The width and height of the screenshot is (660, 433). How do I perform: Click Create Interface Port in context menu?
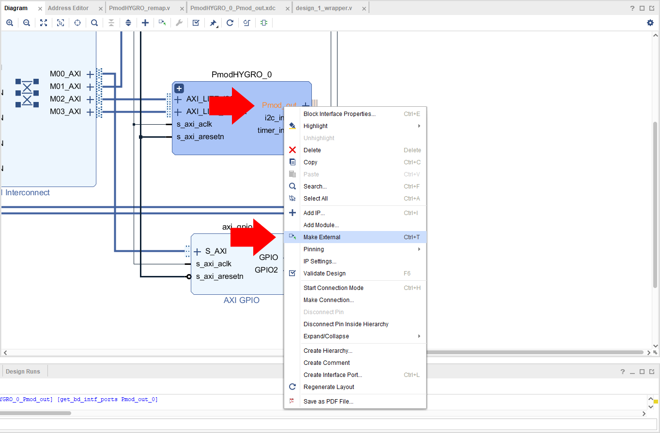[355, 375]
